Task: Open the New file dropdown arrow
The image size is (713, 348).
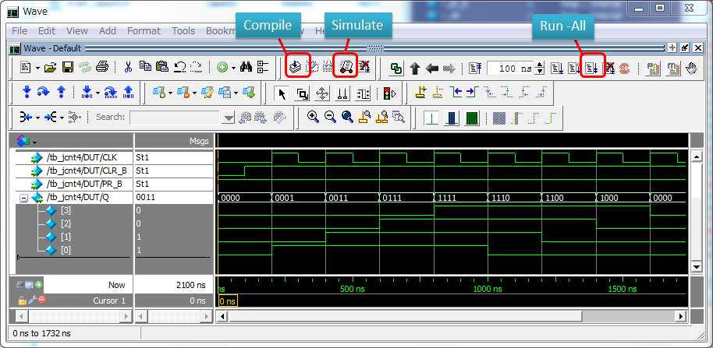Action: 37,68
